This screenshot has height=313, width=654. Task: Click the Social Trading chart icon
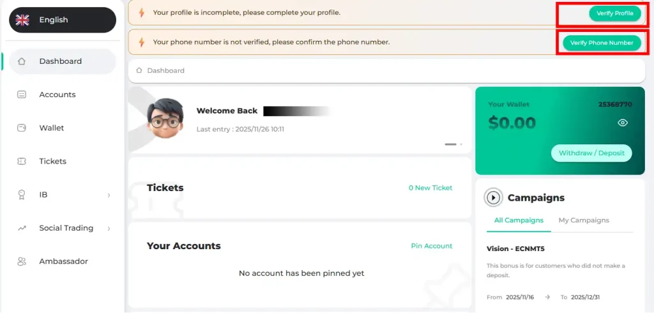coord(22,228)
